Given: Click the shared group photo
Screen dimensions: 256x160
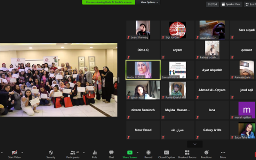Looking at the screenshot, I should point(59,80).
